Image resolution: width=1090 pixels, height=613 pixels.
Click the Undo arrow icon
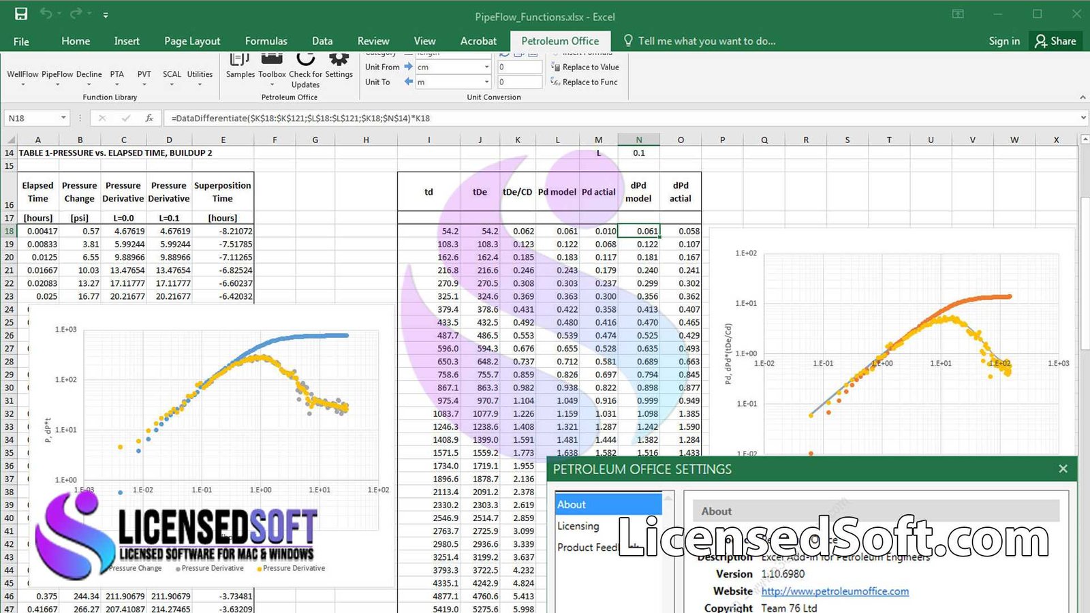(x=46, y=14)
